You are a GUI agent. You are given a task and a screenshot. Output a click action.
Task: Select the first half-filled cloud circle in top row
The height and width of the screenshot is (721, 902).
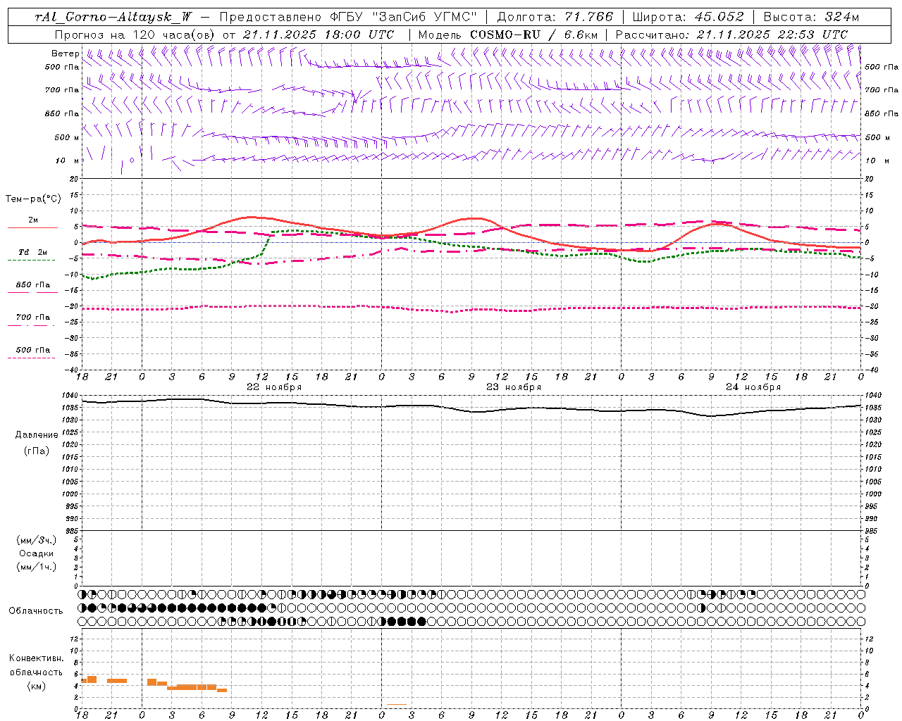pos(85,594)
